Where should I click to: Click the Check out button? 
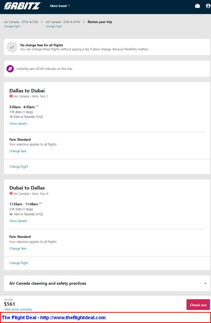pyautogui.click(x=198, y=305)
